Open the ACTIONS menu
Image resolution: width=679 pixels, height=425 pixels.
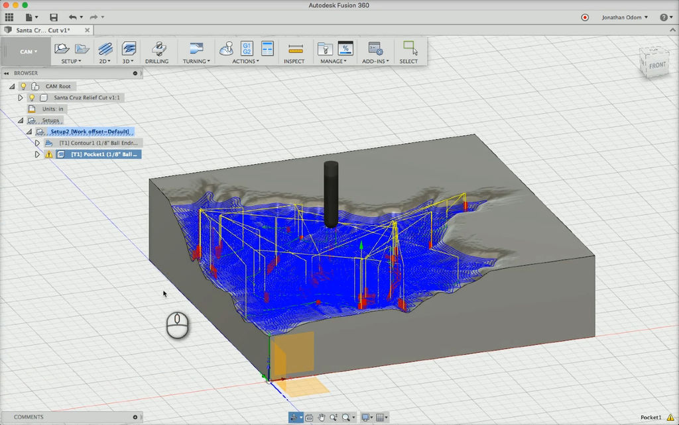(x=245, y=62)
